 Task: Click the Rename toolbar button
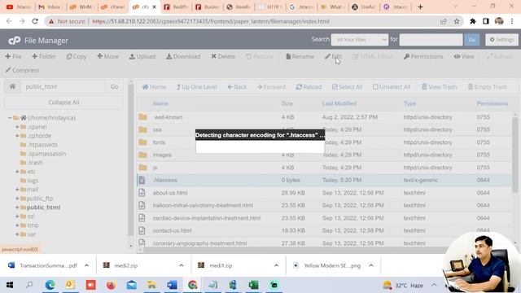[x=300, y=56]
